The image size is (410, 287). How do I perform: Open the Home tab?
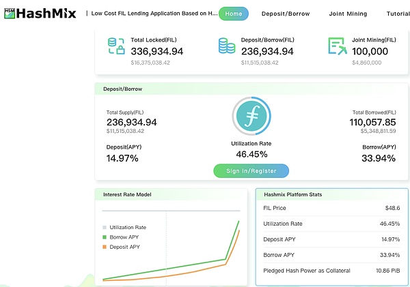[234, 14]
